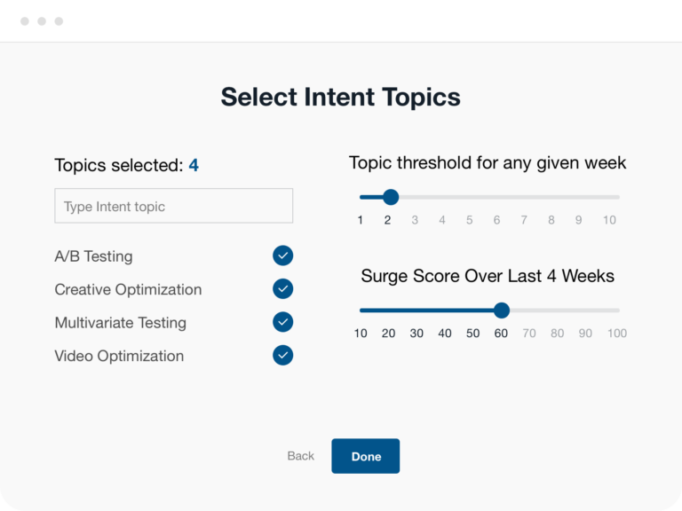Screen dimensions: 682x511
Task: Uncheck the A/B Testing topic checkmark
Action: (282, 255)
